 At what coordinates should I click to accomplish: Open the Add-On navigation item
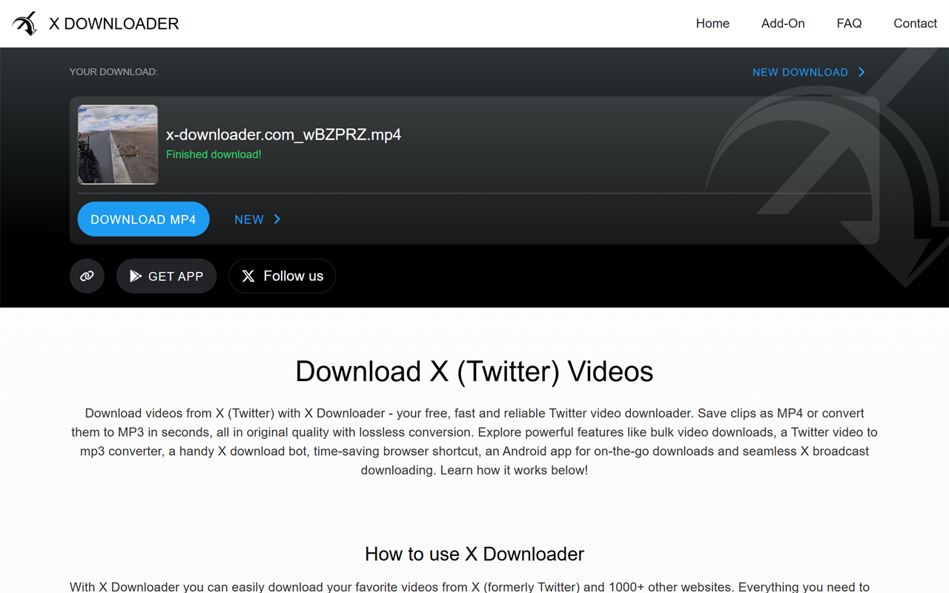coord(783,23)
